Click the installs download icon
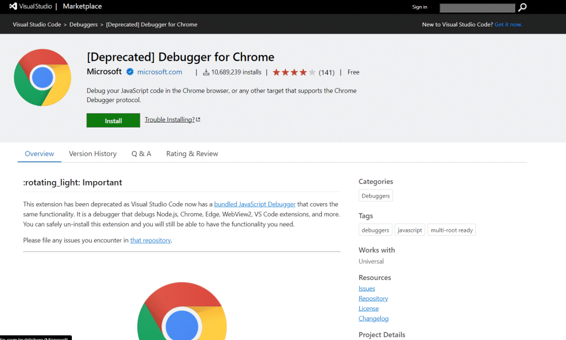Screen dimensions: 566x340 [x=206, y=72]
